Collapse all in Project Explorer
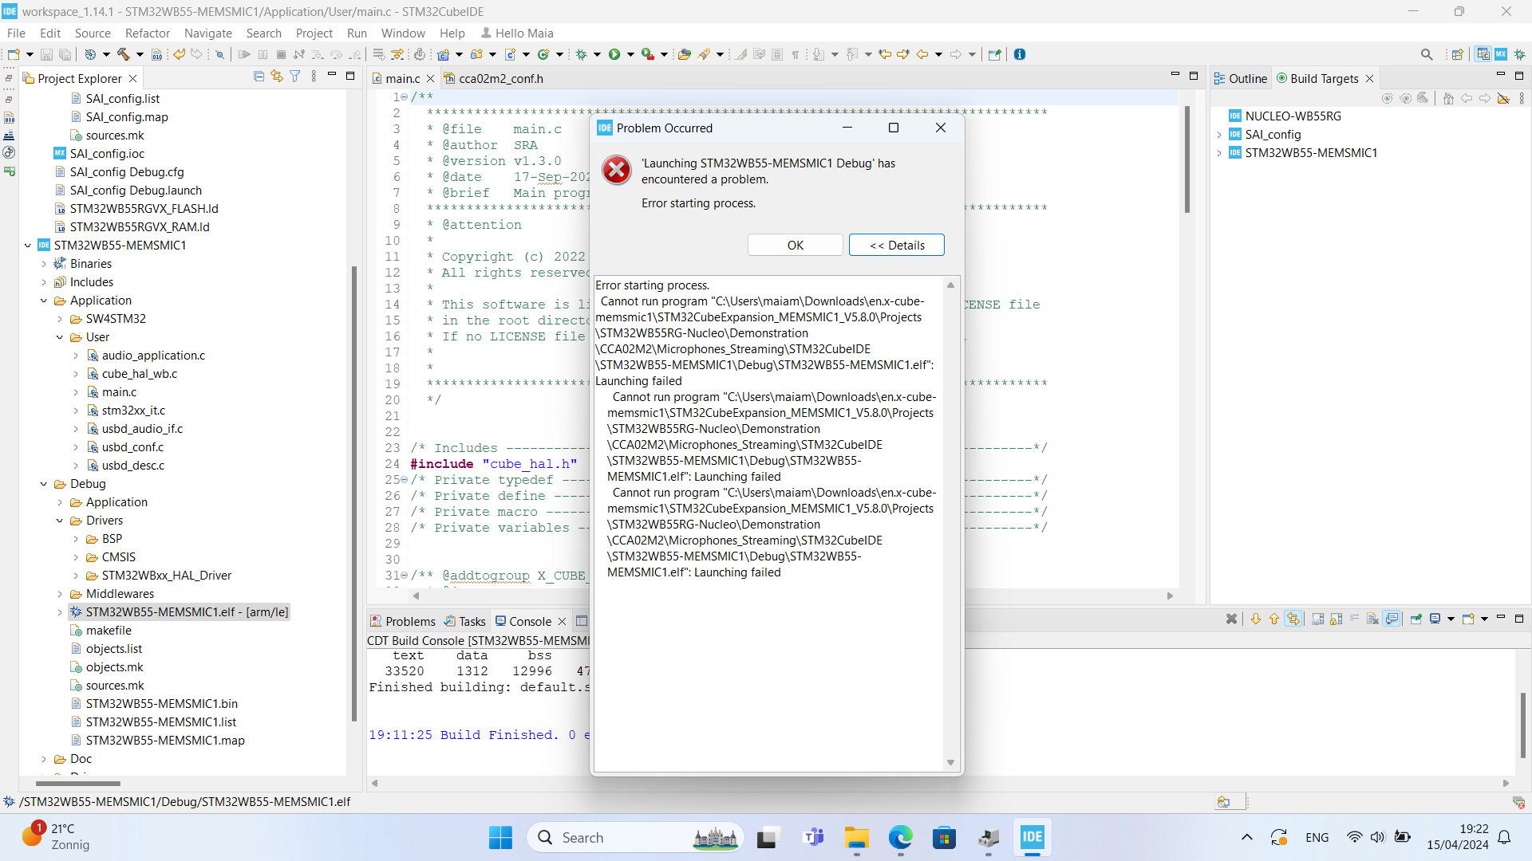The width and height of the screenshot is (1532, 861). (x=259, y=77)
